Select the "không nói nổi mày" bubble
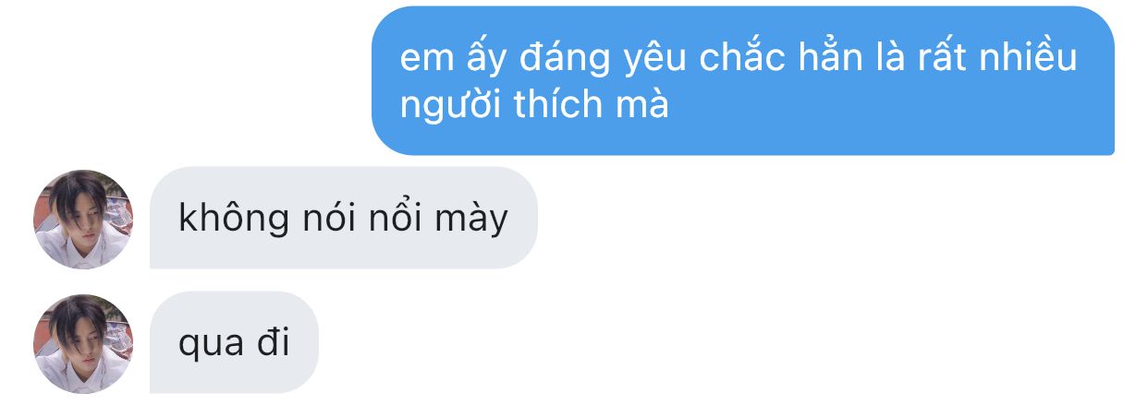Viewport: 1148px width, 405px height. pyautogui.click(x=343, y=218)
